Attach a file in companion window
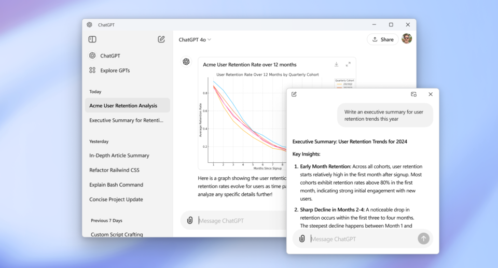 pos(302,239)
